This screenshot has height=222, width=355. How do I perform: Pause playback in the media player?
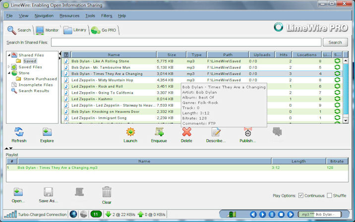[272, 214]
